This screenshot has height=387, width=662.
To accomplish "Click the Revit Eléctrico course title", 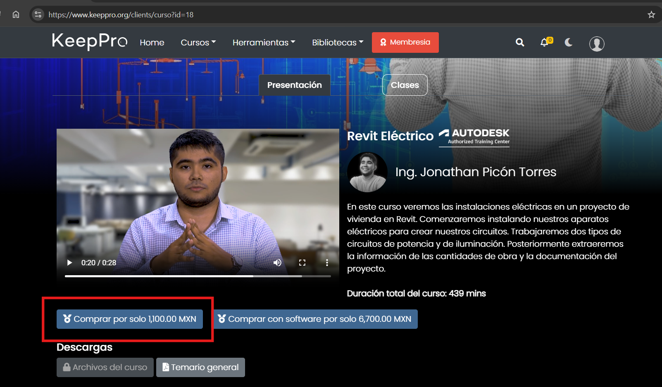I will 390,136.
